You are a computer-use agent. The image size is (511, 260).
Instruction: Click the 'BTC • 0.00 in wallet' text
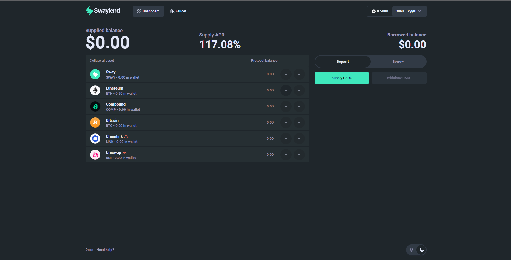[121, 126]
